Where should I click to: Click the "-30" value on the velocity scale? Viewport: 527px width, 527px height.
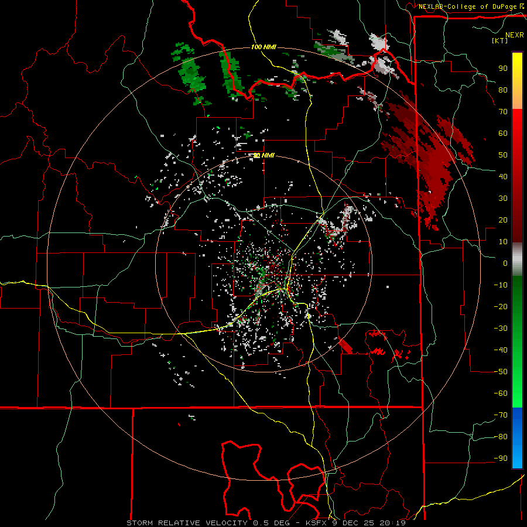[x=501, y=328]
